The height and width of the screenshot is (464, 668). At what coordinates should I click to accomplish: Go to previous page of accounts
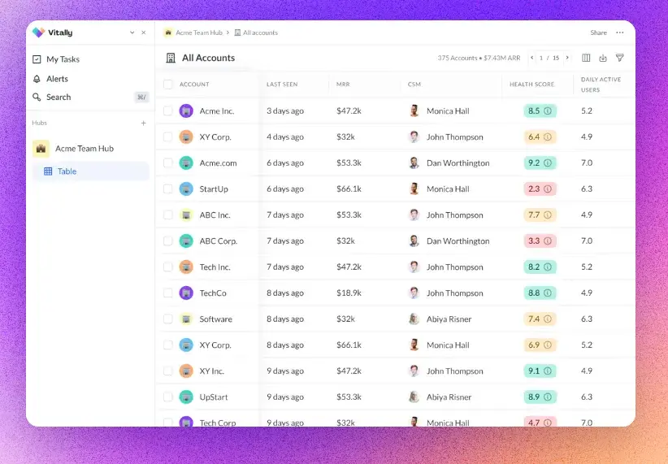point(532,58)
